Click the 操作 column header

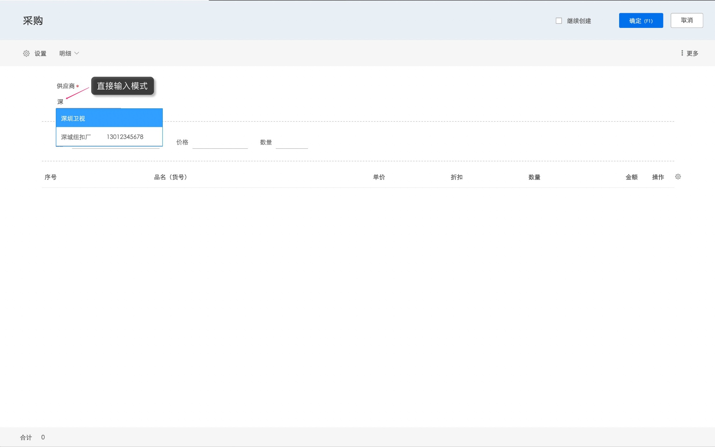[658, 177]
